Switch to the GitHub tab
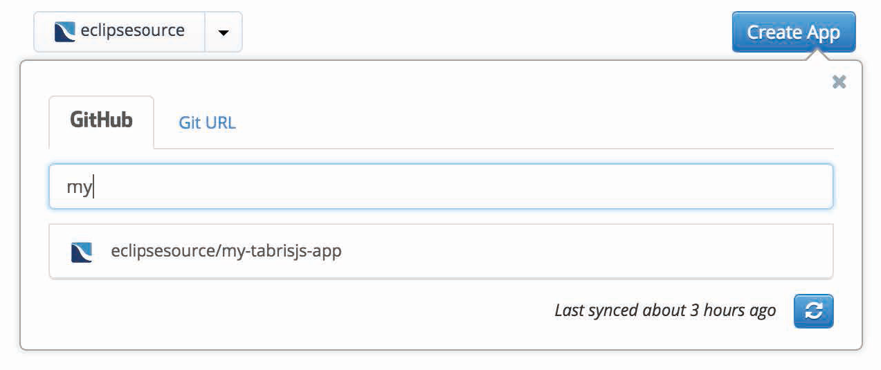The width and height of the screenshot is (881, 370). click(101, 121)
